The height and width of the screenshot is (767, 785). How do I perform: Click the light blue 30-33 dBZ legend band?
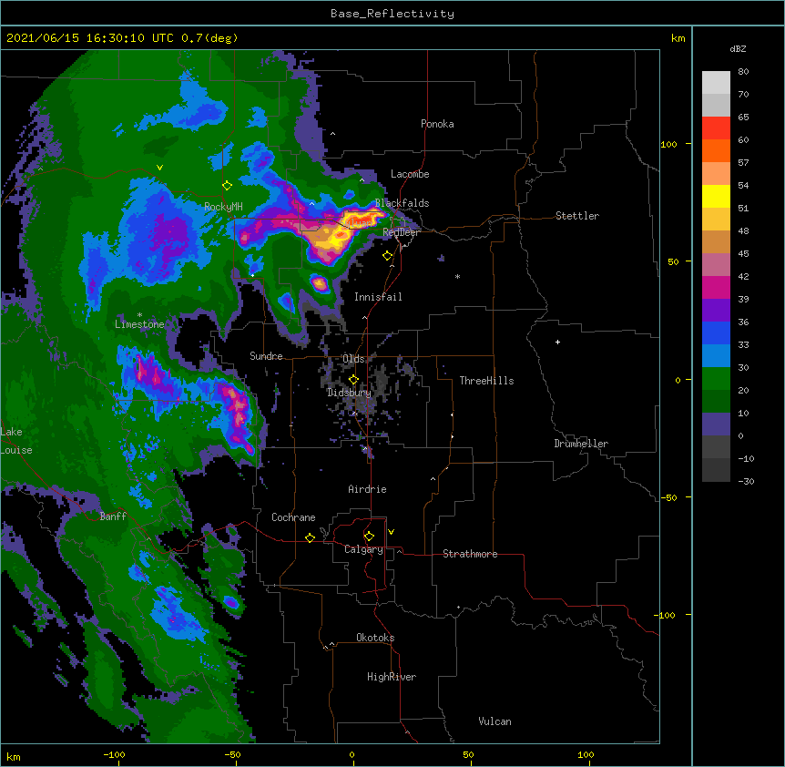point(716,356)
